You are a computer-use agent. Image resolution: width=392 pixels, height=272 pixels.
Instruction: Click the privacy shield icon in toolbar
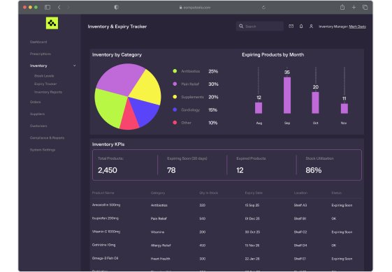pyautogui.click(x=116, y=8)
